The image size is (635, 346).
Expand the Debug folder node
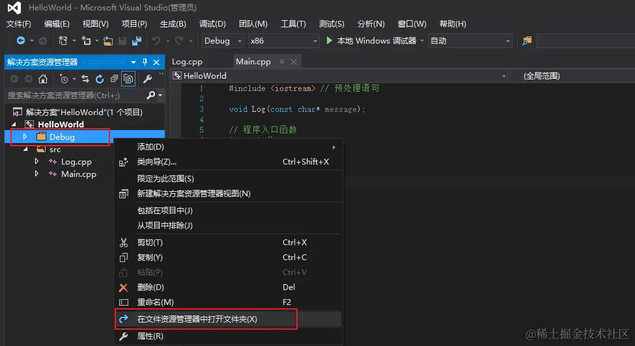pos(25,137)
